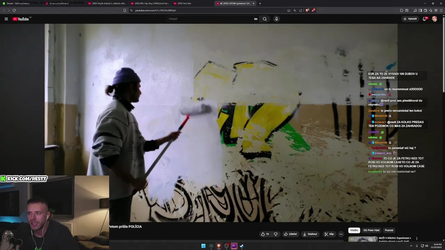The image size is (445, 250).
Task: Open the on-screen keyboard icon in search box
Action: point(256,19)
